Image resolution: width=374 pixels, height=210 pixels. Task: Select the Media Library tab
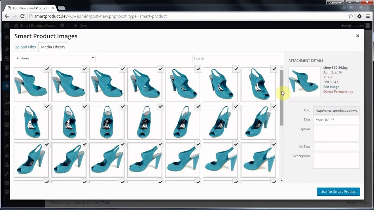53,47
